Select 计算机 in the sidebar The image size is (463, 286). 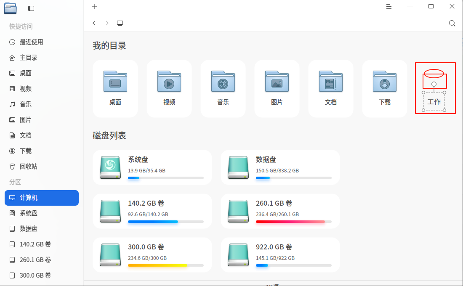[42, 198]
